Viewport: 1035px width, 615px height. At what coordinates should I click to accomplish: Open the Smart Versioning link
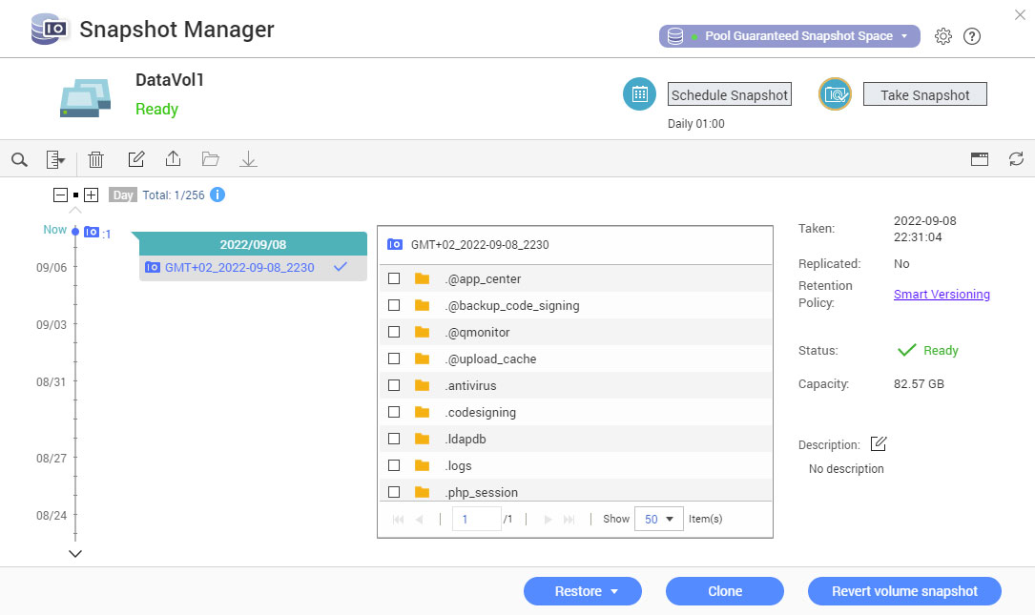click(942, 295)
